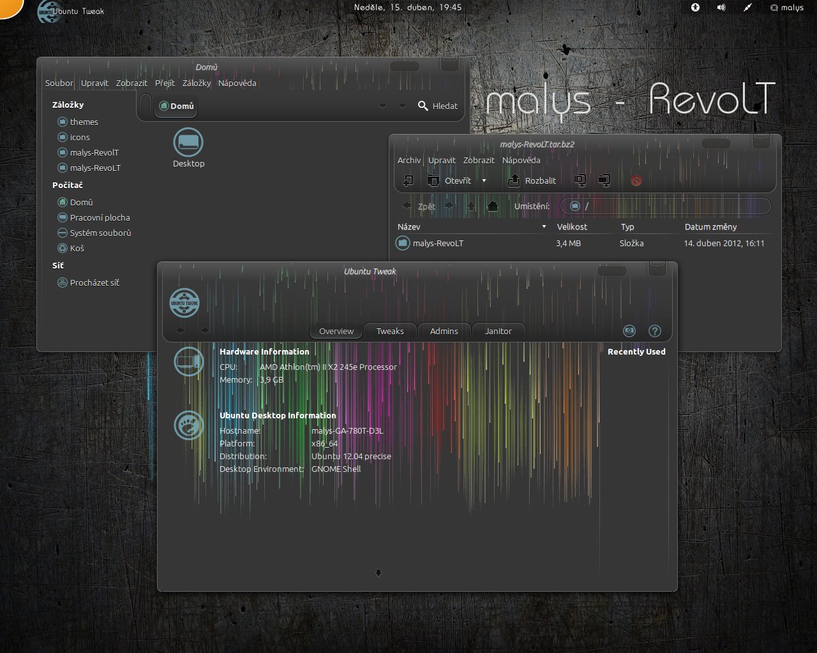This screenshot has height=653, width=817.
Task: Click the Rozbalit extract icon in archive manager
Action: click(514, 180)
